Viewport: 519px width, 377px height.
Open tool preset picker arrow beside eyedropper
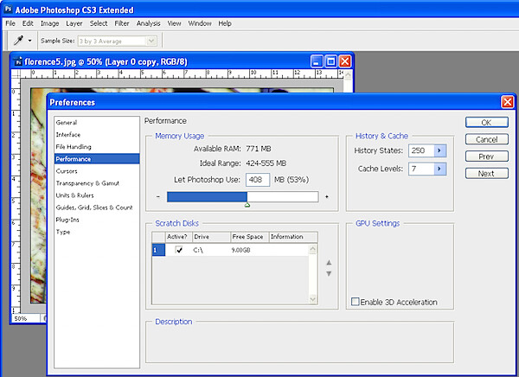coord(29,41)
